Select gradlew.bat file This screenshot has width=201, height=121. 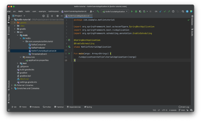pyautogui.click(x=24, y=76)
